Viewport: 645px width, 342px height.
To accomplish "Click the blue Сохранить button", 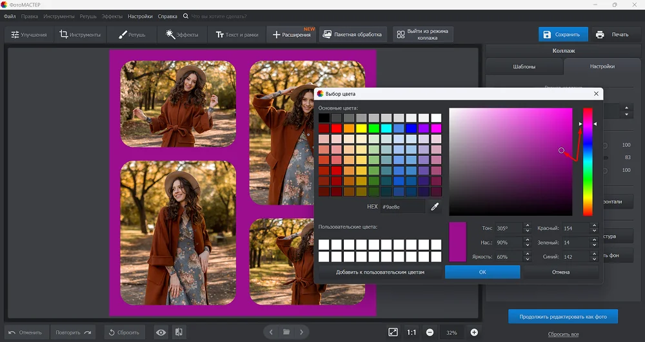I will 562,35.
